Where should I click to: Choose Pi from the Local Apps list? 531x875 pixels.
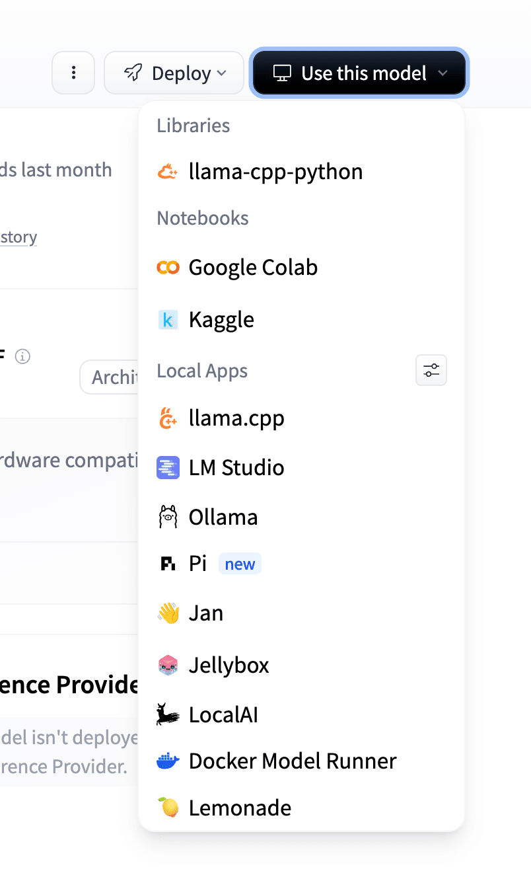coord(197,564)
